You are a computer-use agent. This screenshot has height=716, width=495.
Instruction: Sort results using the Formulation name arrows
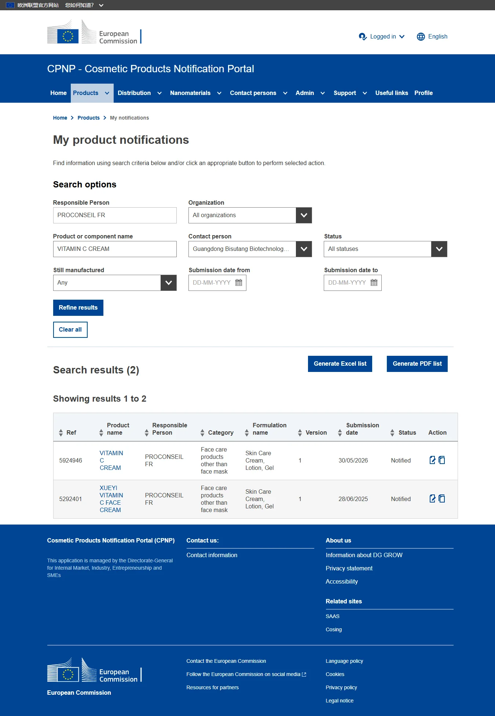pos(247,433)
